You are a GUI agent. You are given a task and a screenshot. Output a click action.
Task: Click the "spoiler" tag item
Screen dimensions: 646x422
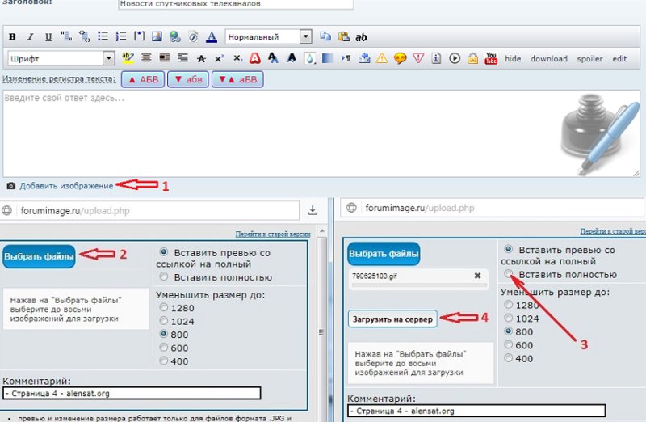[x=589, y=59]
